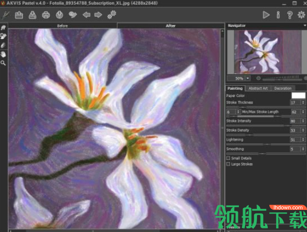Select the Zoom magnifier tool
Viewport: 307px width, 232px height.
3,63
